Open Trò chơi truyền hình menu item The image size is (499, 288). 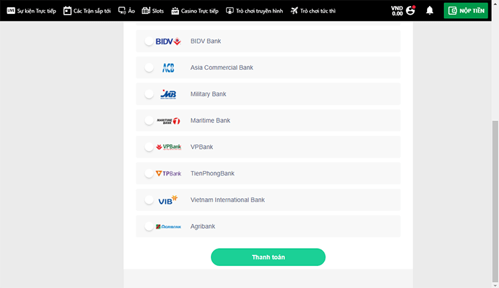click(254, 11)
